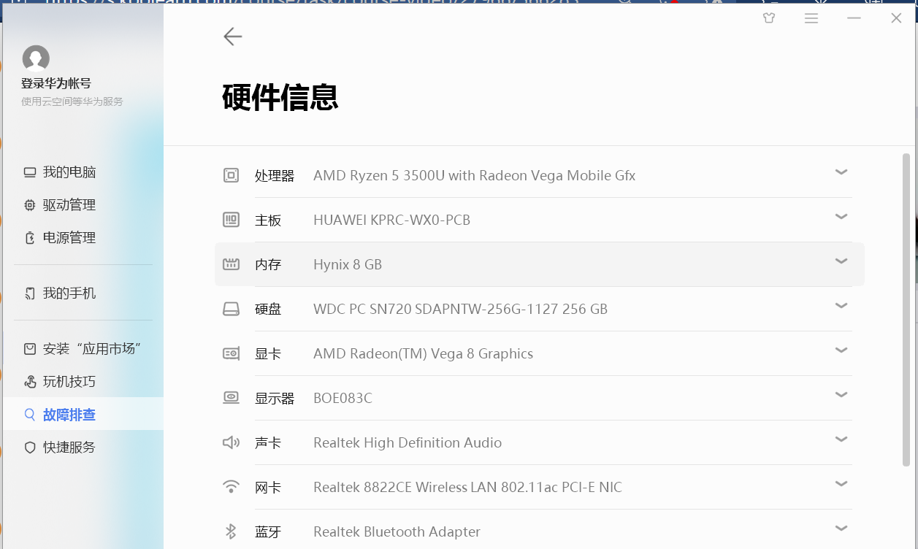Viewport: 918px width, 549px height.
Task: Click AMD Radeon(TM) Vega 8 Graphics text
Action: point(424,353)
